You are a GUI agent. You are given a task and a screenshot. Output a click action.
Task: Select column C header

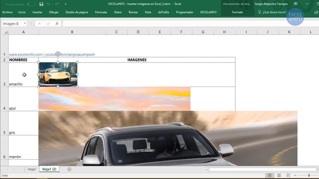pos(116,32)
